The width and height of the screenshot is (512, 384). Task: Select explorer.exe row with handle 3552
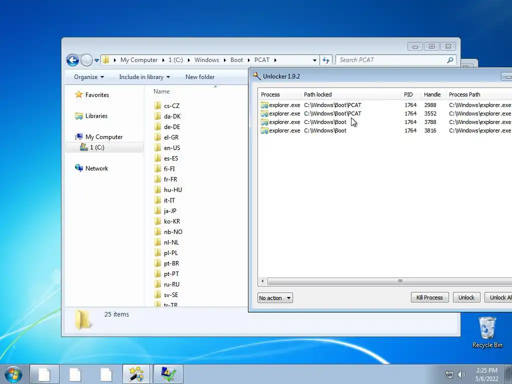pyautogui.click(x=385, y=113)
